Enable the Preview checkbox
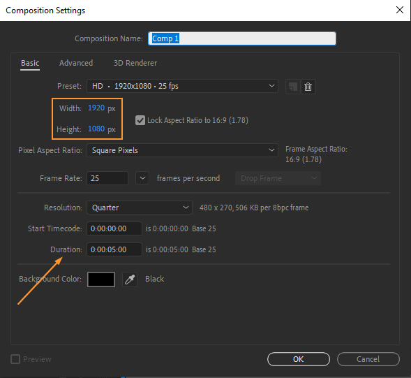Image resolution: width=411 pixels, height=378 pixels. [15, 359]
